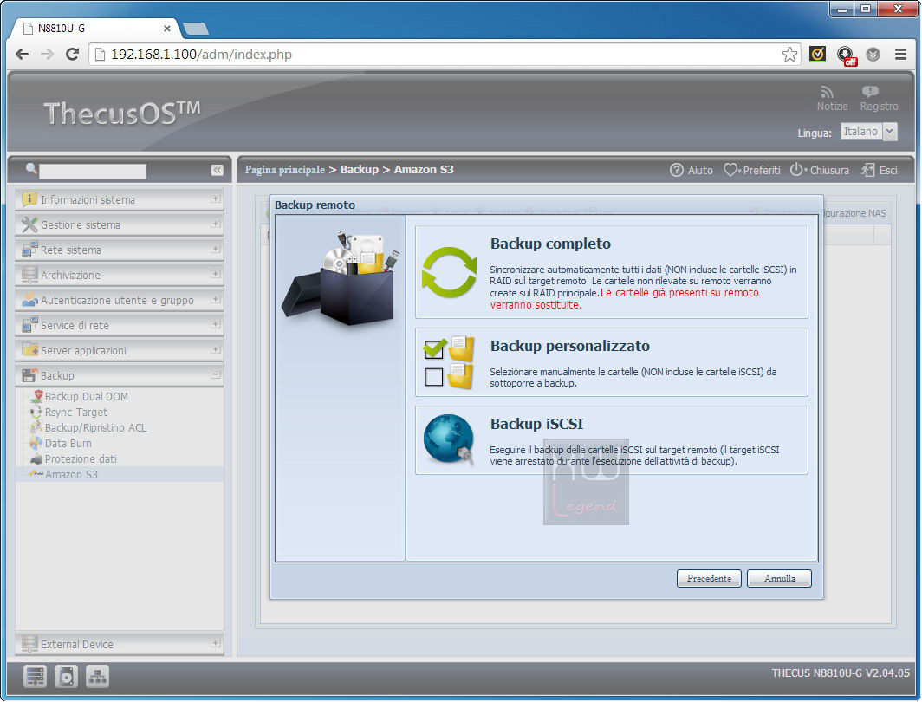Viewport: 922px width, 702px height.
Task: Click the Backup personalizzato folders icon
Action: pyautogui.click(x=449, y=362)
